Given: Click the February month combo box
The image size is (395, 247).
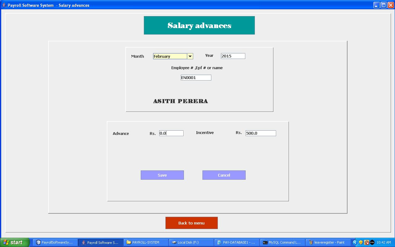Looking at the screenshot, I should [170, 56].
